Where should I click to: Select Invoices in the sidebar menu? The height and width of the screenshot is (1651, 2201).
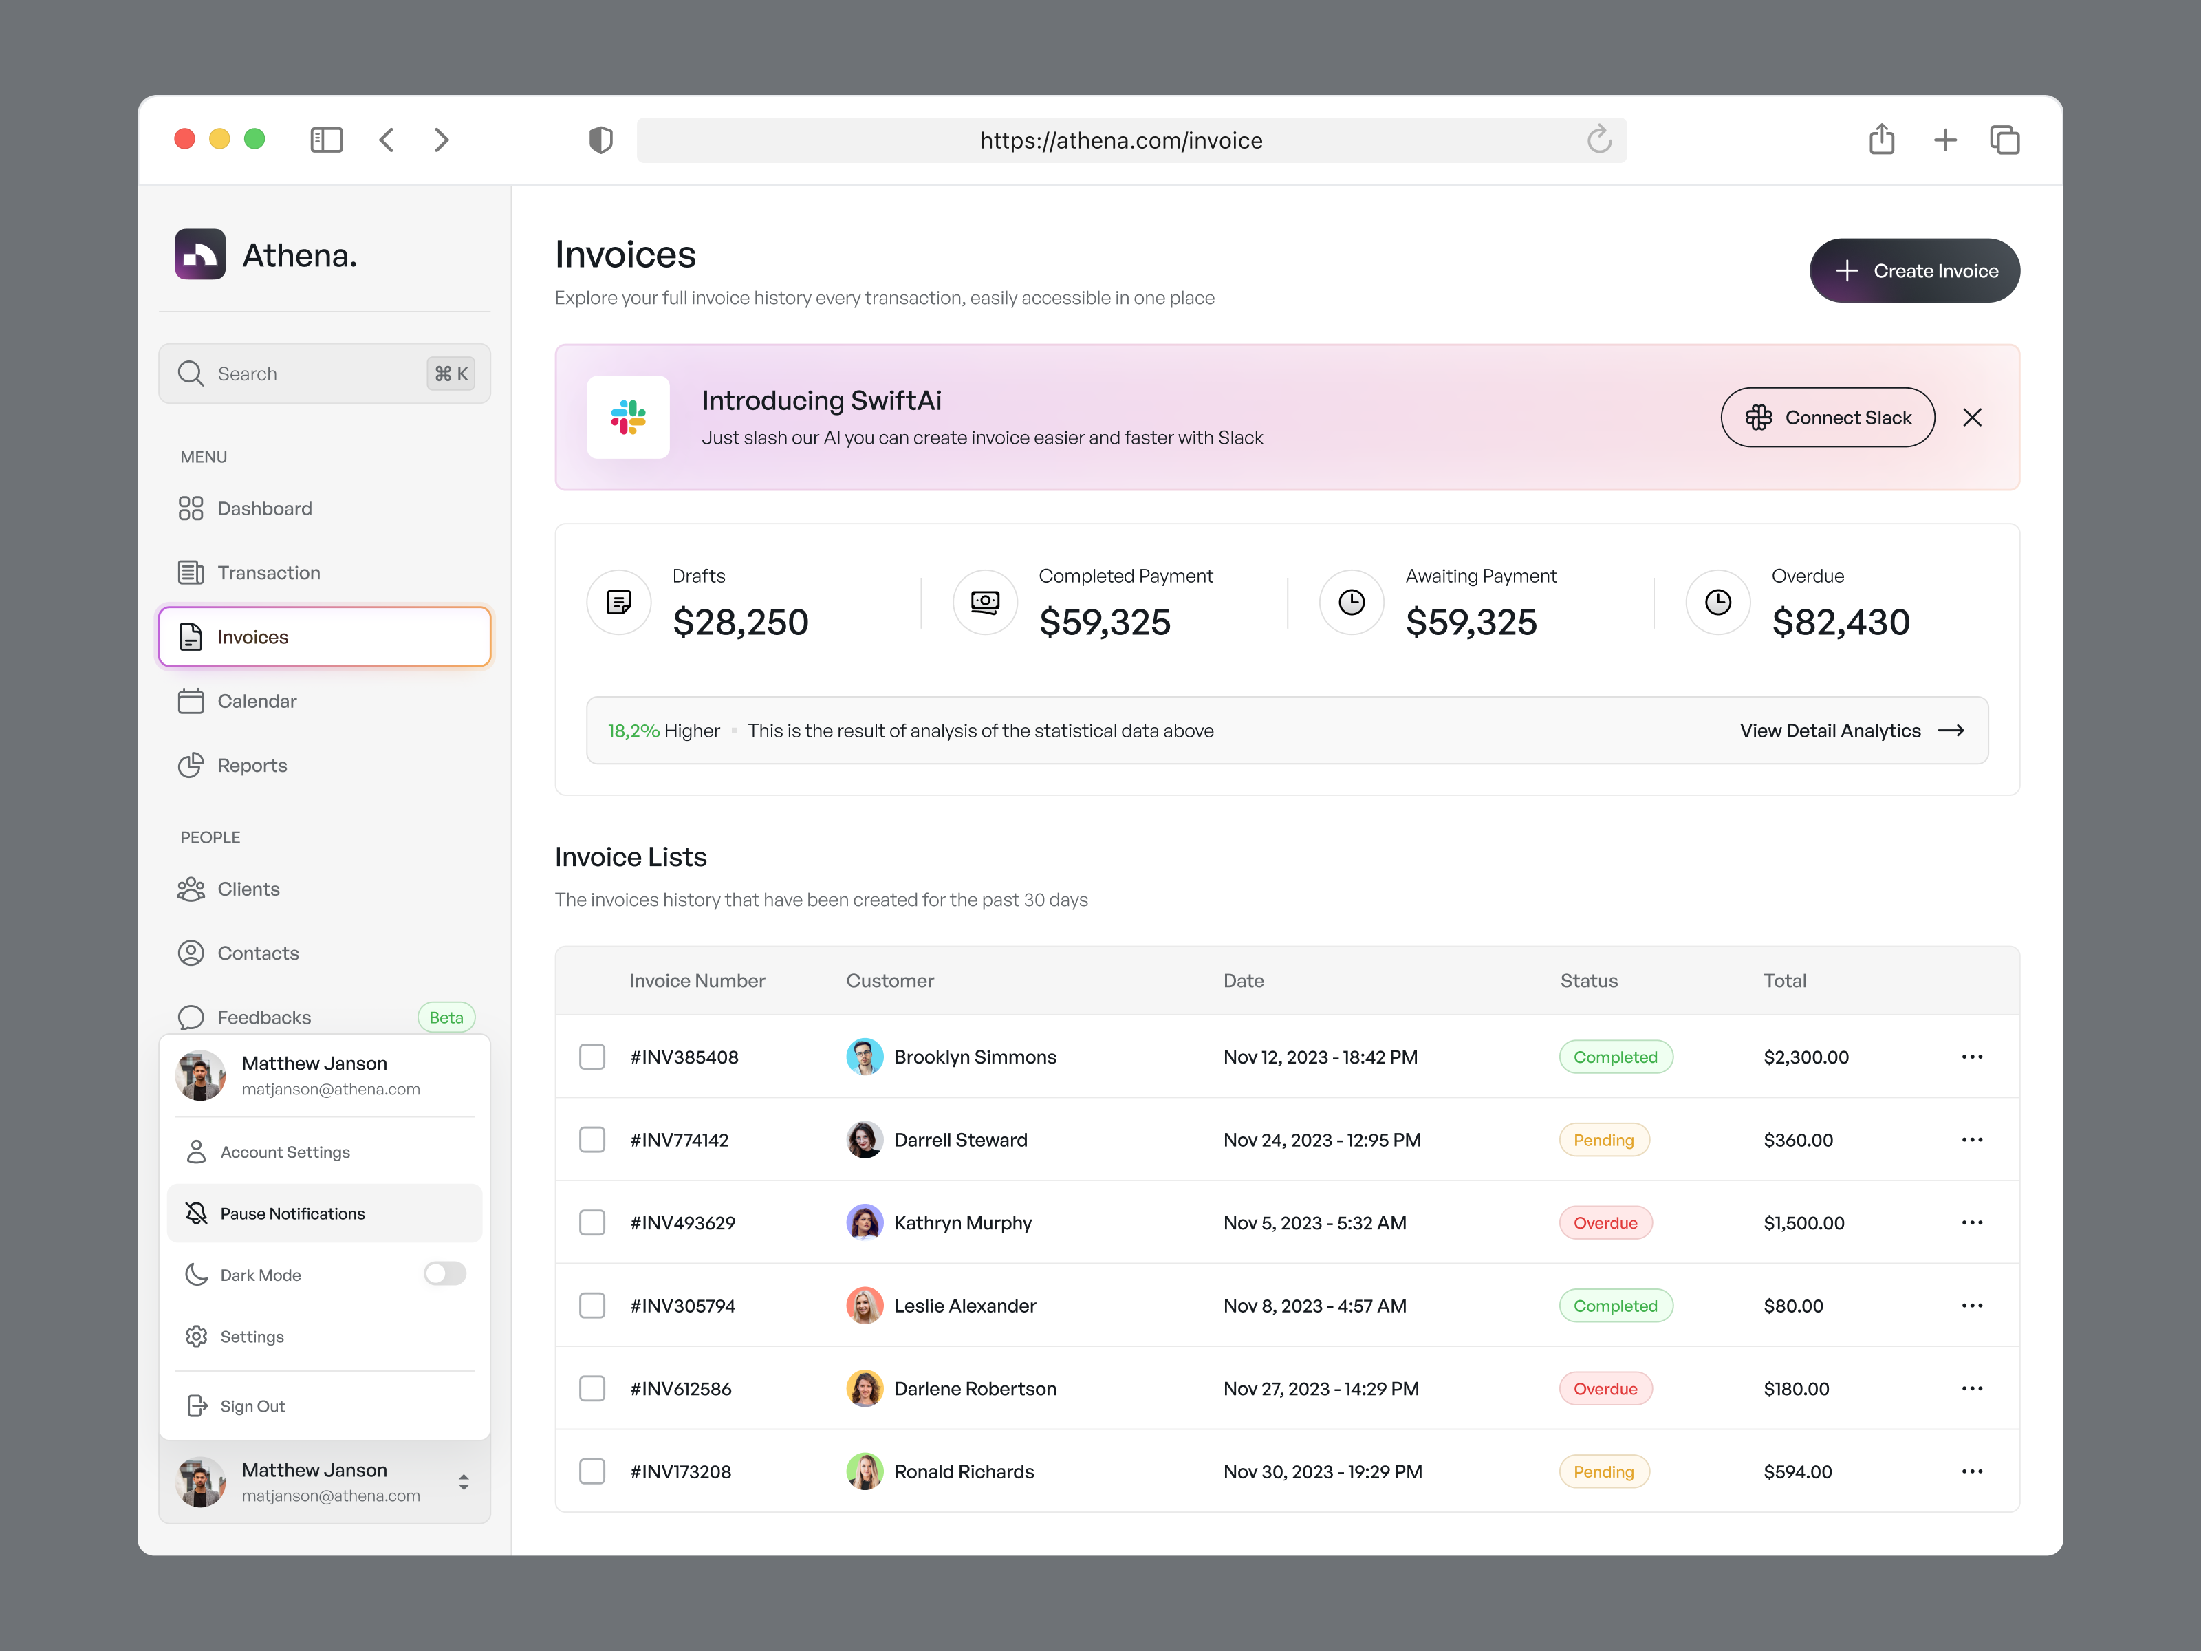[x=252, y=637]
